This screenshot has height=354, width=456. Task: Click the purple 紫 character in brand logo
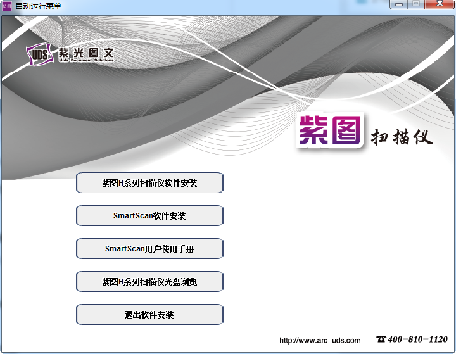(313, 130)
